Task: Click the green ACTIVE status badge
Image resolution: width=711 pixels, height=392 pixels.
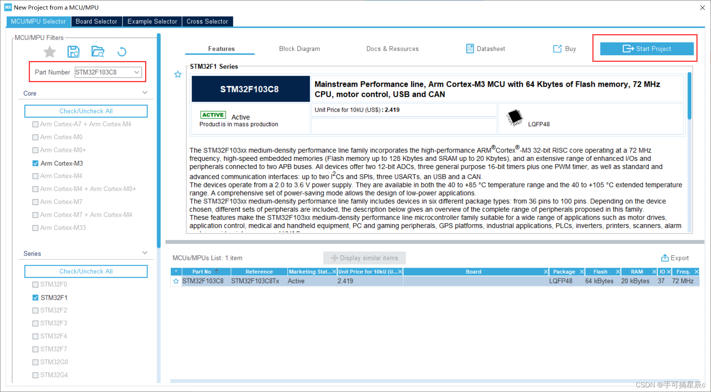Action: pyautogui.click(x=213, y=115)
